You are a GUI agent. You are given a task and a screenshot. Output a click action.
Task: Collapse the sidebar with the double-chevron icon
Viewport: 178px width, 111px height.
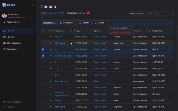coord(33,5)
